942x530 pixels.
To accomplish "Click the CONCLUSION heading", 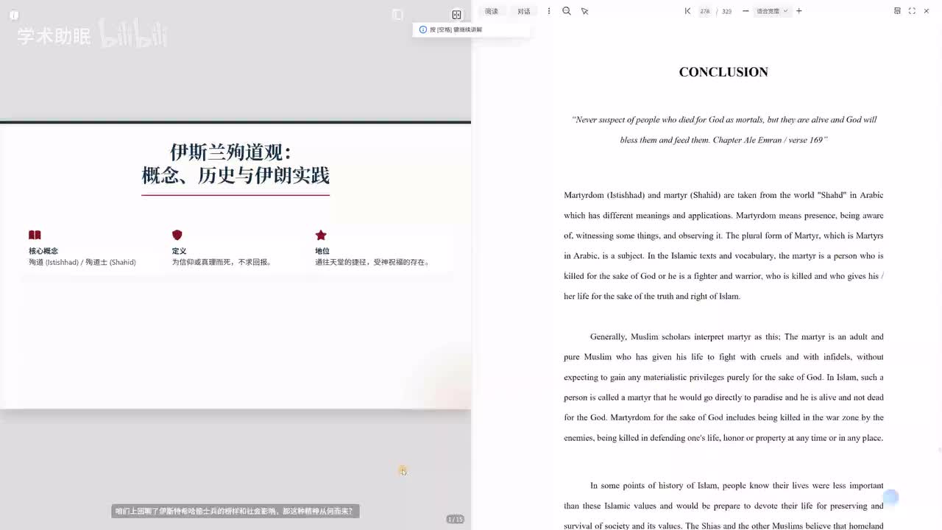I will 723,72.
